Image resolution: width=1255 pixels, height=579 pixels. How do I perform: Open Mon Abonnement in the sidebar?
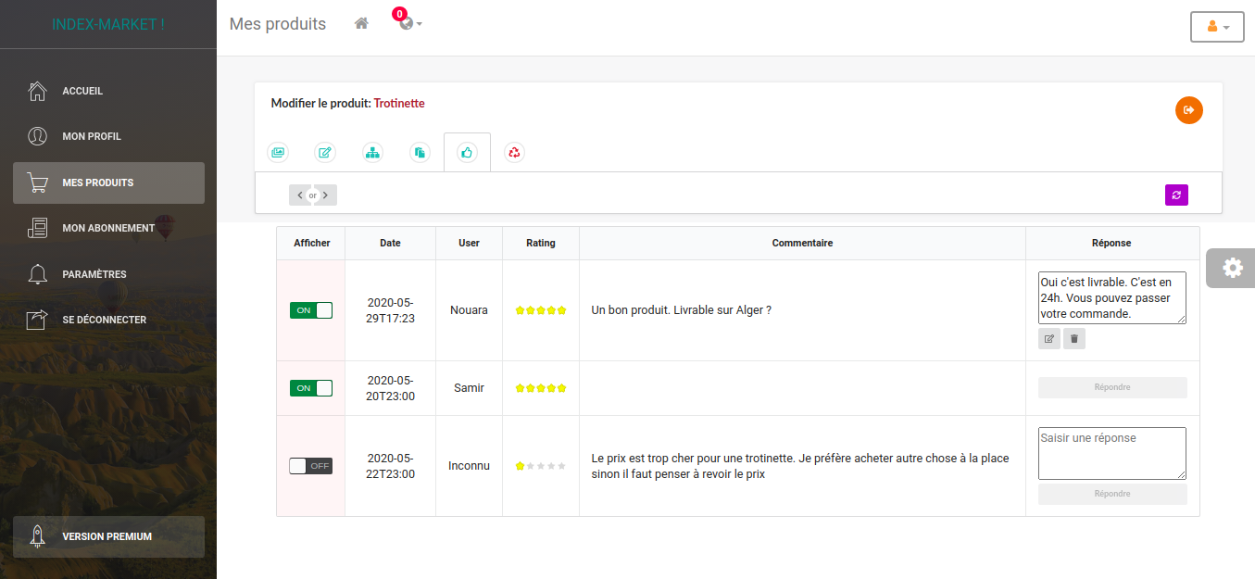(108, 228)
